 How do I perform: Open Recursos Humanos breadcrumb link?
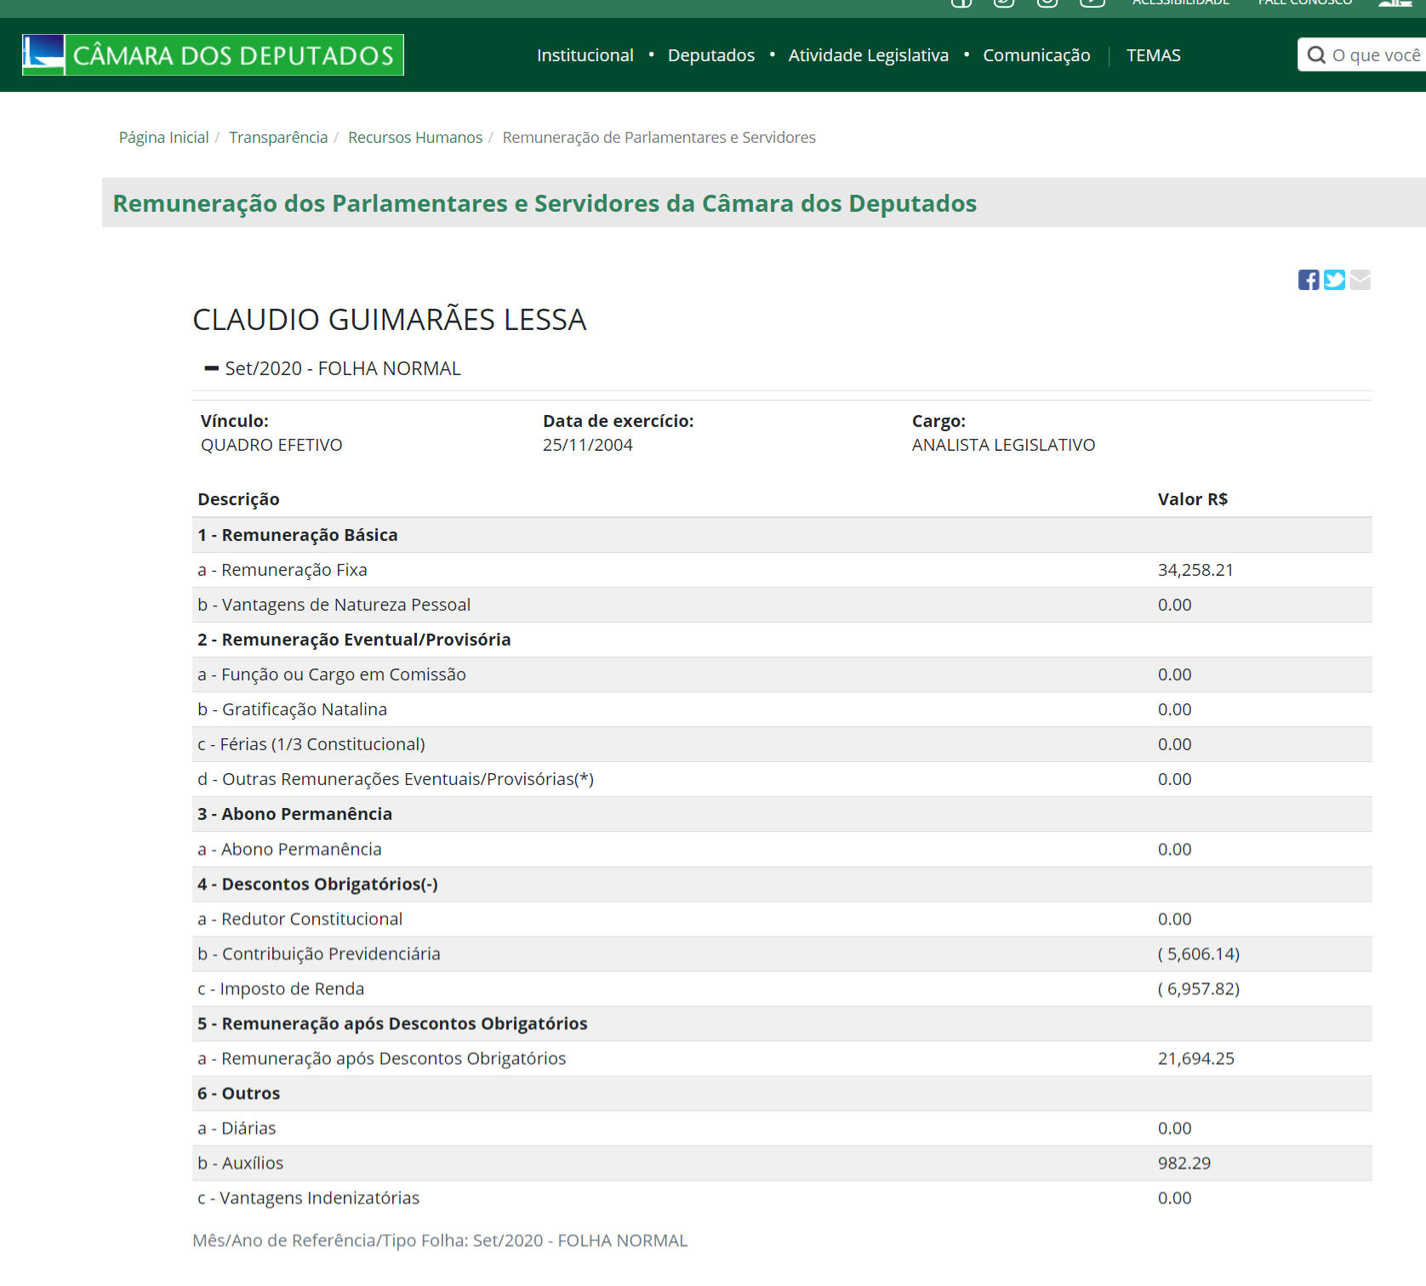click(415, 138)
